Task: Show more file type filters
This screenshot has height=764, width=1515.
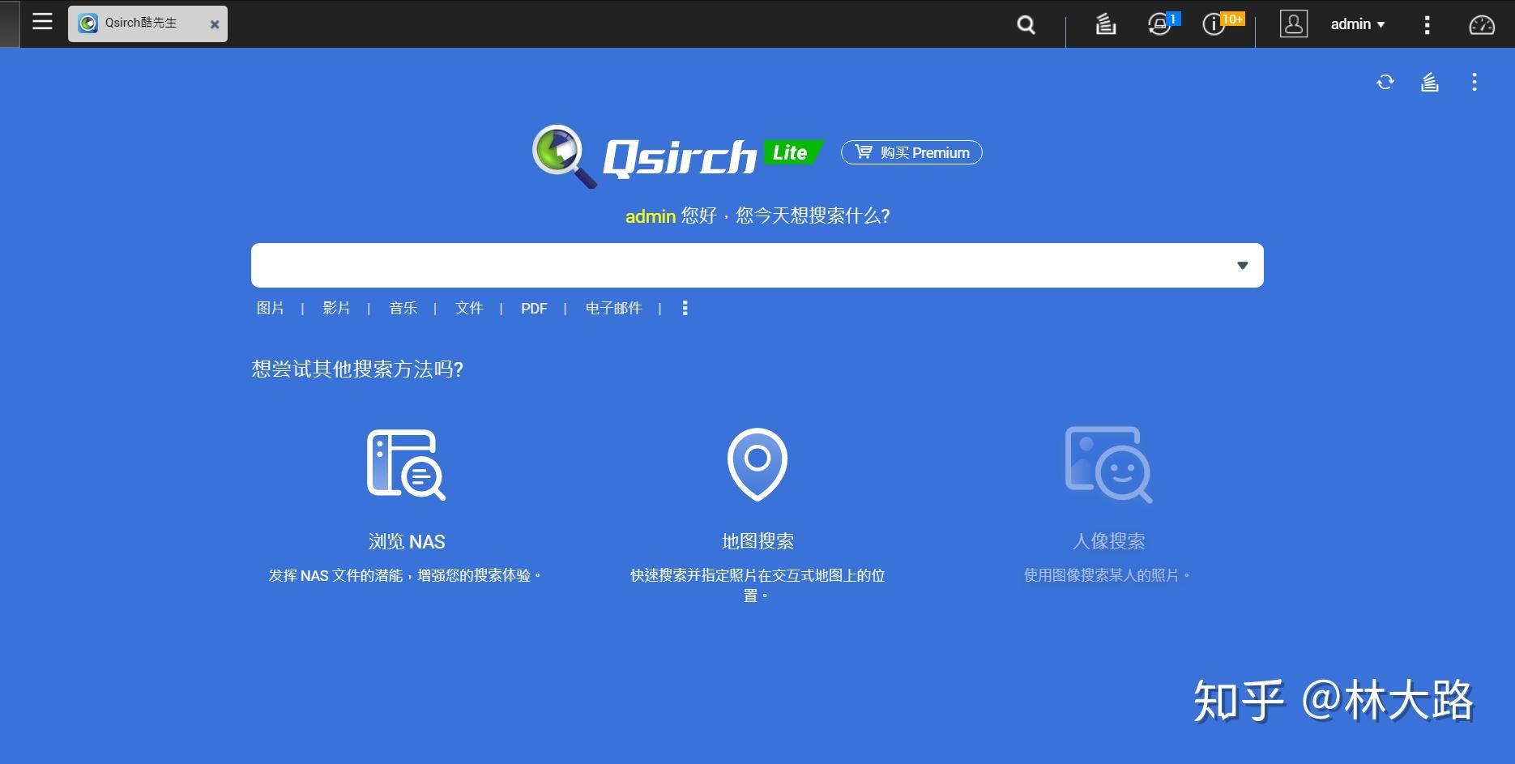Action: [x=685, y=308]
